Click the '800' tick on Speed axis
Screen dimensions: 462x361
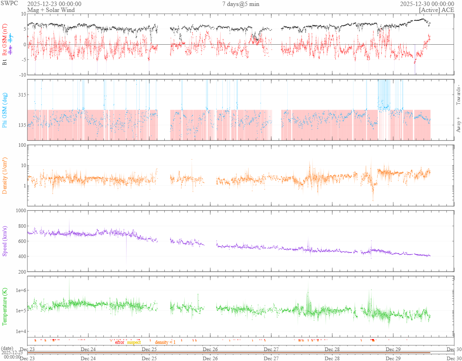coord(22,226)
